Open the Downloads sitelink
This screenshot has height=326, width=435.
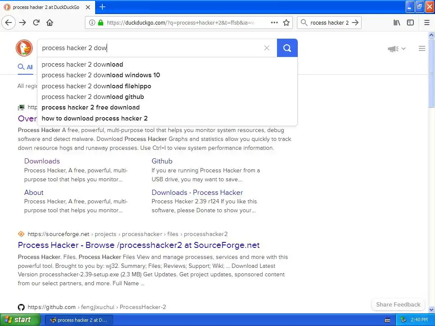(42, 161)
